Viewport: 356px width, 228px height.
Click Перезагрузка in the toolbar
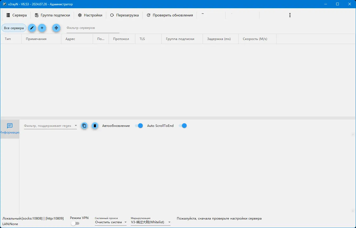(124, 15)
